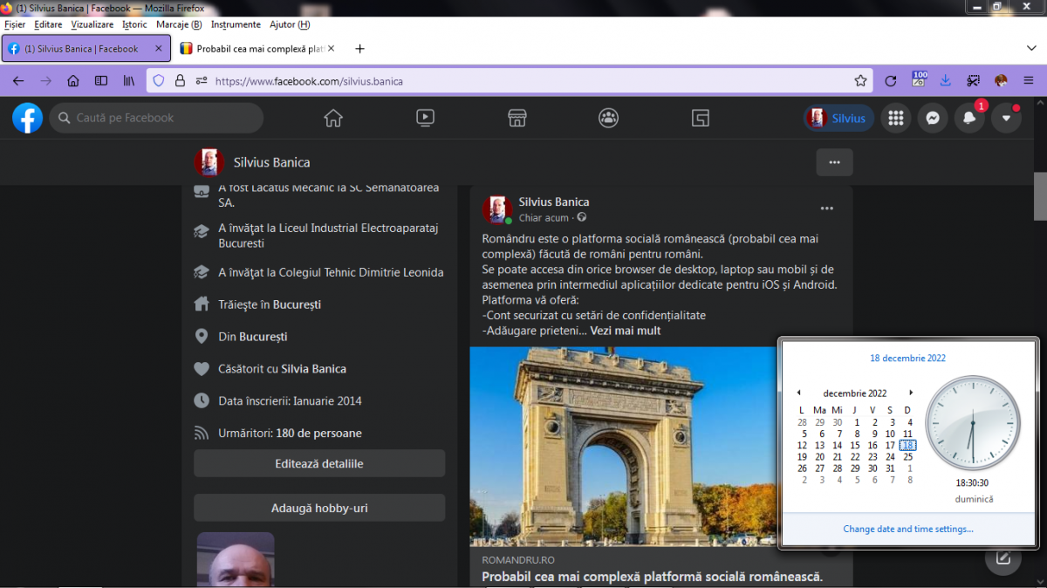This screenshot has height=588, width=1047.
Task: Open Messenger chat icon
Action: [x=933, y=118]
